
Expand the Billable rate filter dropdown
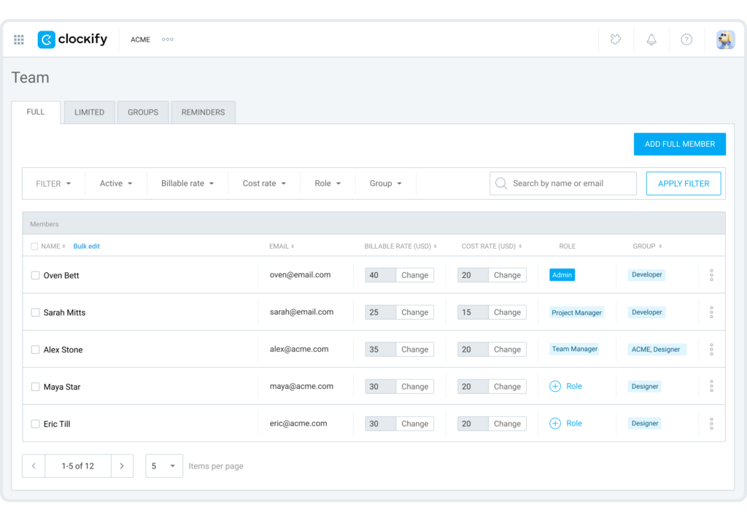coord(187,184)
